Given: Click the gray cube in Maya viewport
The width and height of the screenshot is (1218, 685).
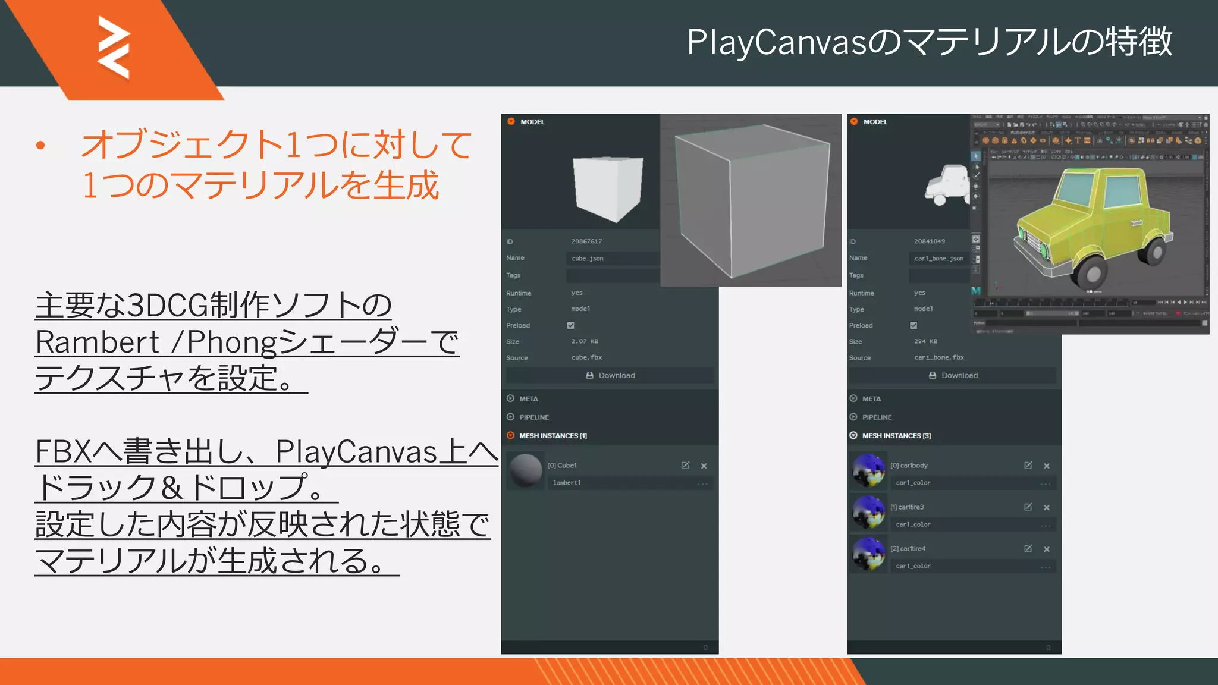Looking at the screenshot, I should (x=752, y=201).
